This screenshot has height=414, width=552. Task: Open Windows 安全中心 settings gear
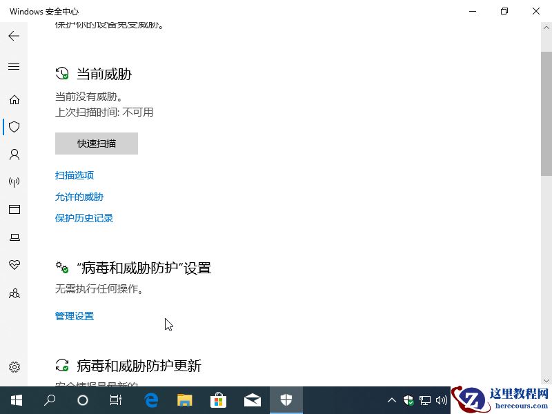point(14,367)
